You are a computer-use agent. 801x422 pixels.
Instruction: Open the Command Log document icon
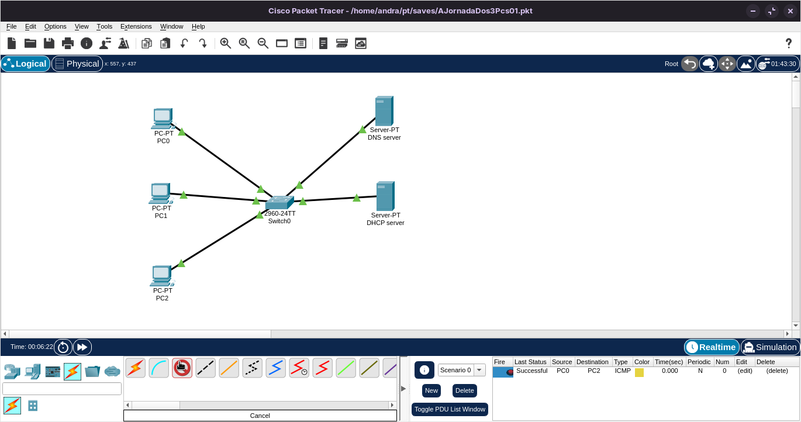[x=323, y=43]
